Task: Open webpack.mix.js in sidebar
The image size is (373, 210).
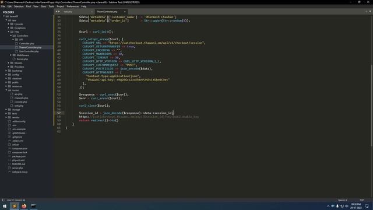Action: [x=20, y=171]
